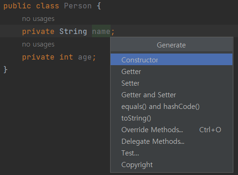238x175 pixels.
Task: Select the Setter option
Action: pos(171,83)
